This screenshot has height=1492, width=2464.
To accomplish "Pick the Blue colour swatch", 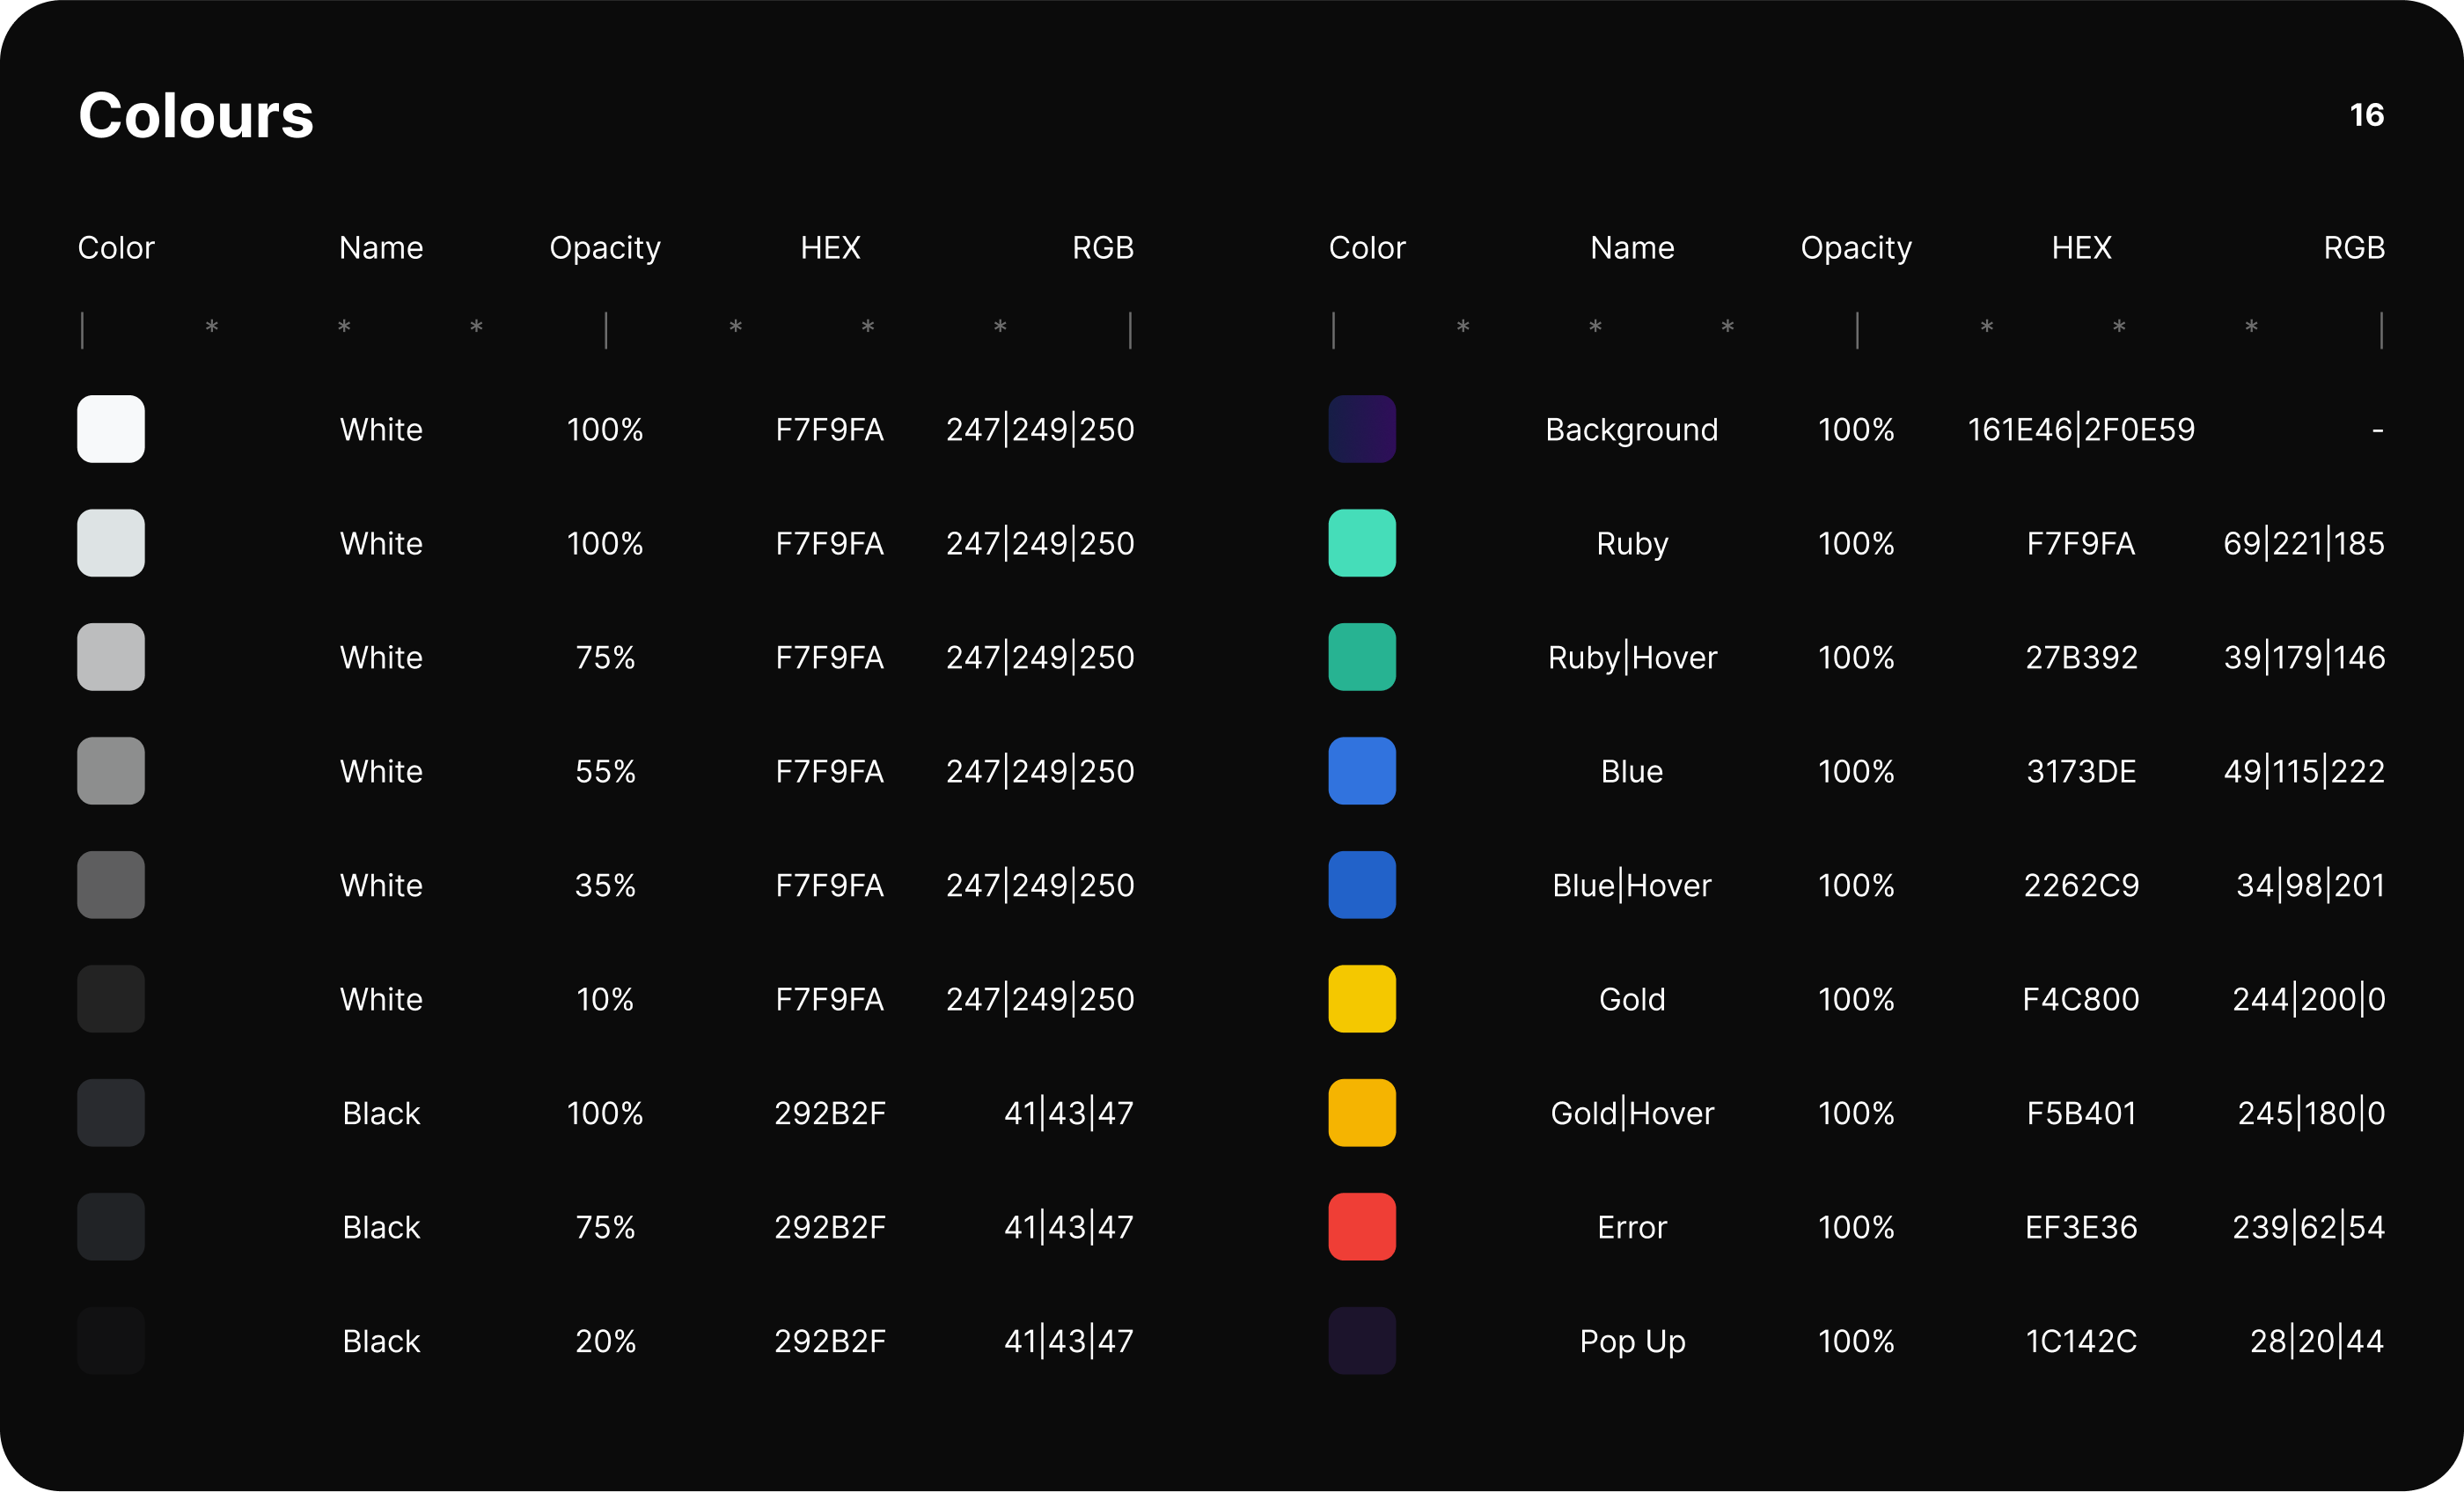I will (x=1361, y=771).
